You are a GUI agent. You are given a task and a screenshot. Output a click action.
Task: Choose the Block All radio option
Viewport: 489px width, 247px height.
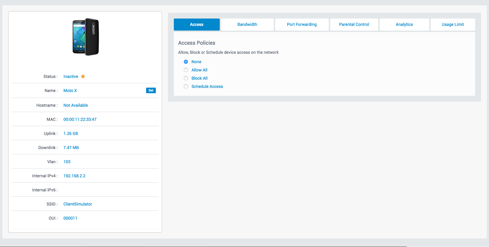[186, 78]
